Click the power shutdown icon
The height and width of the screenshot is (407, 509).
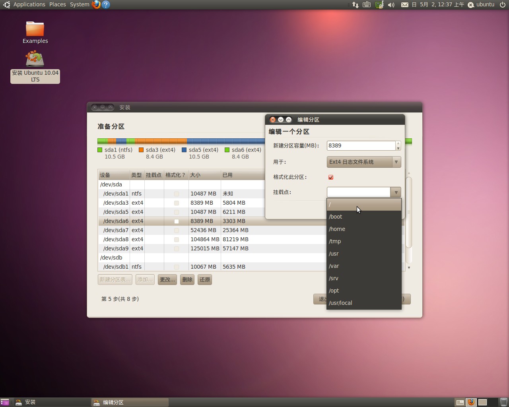(x=503, y=5)
